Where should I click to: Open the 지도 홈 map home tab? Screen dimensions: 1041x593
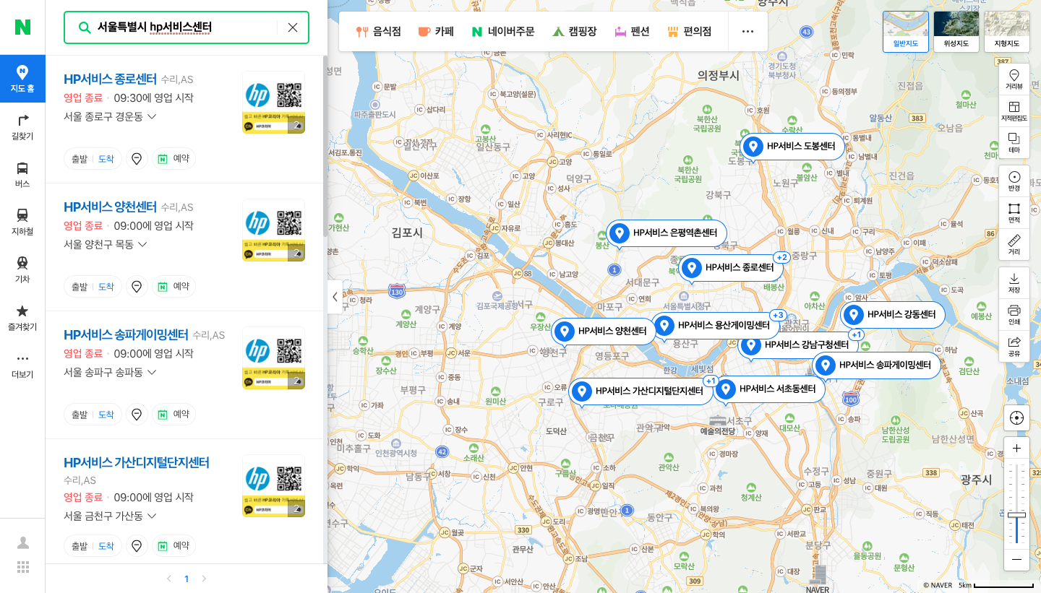(x=22, y=79)
